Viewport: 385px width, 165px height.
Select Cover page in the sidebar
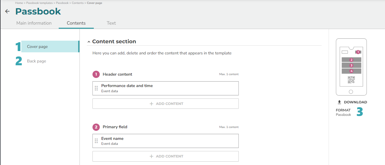point(50,47)
